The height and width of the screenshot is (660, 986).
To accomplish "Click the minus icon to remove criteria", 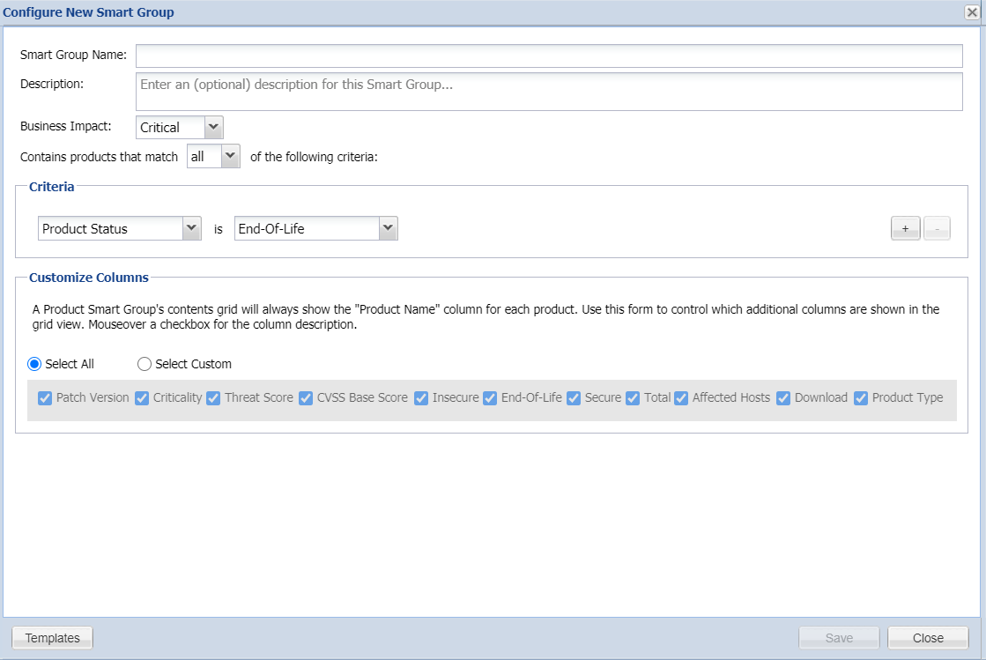I will (937, 229).
